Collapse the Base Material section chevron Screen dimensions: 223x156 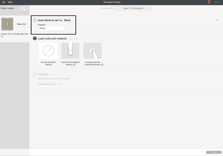217,20
